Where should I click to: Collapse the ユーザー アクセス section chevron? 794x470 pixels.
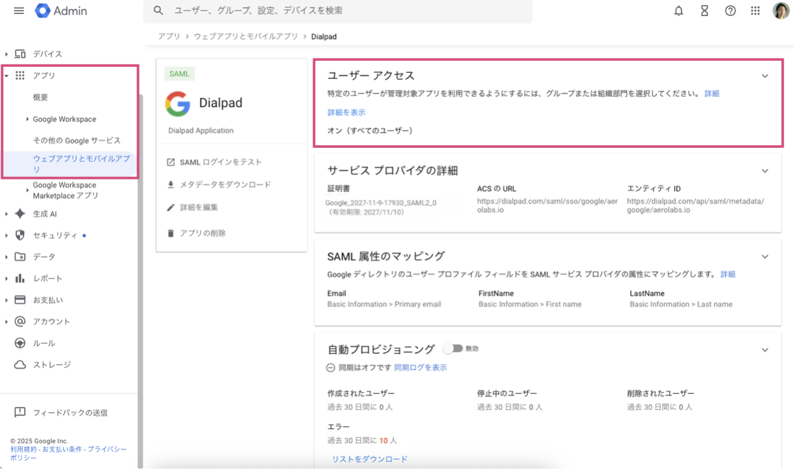point(765,76)
